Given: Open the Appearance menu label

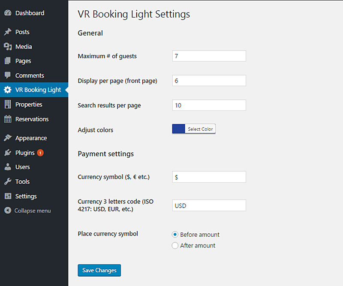Looking at the screenshot, I should [x=31, y=138].
